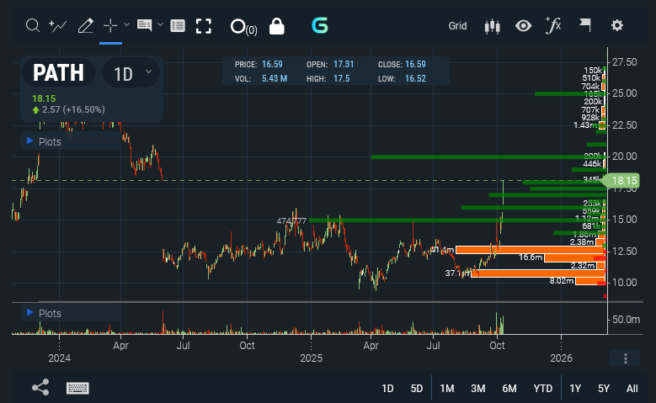Click the 2026 date axis label

561,358
